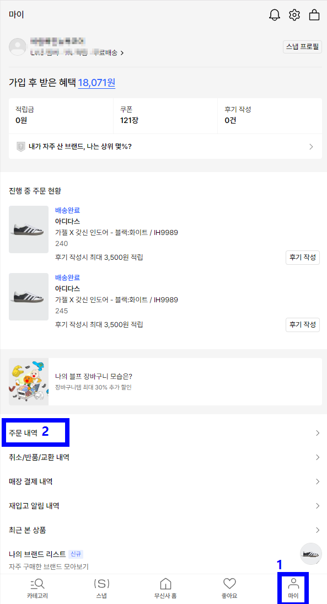The image size is (327, 604).
Task: Open the notification bell icon
Action: tap(274, 15)
